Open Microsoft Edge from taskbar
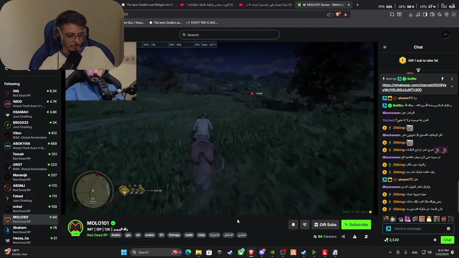Viewport: 459px width, 258px height. tap(188, 252)
